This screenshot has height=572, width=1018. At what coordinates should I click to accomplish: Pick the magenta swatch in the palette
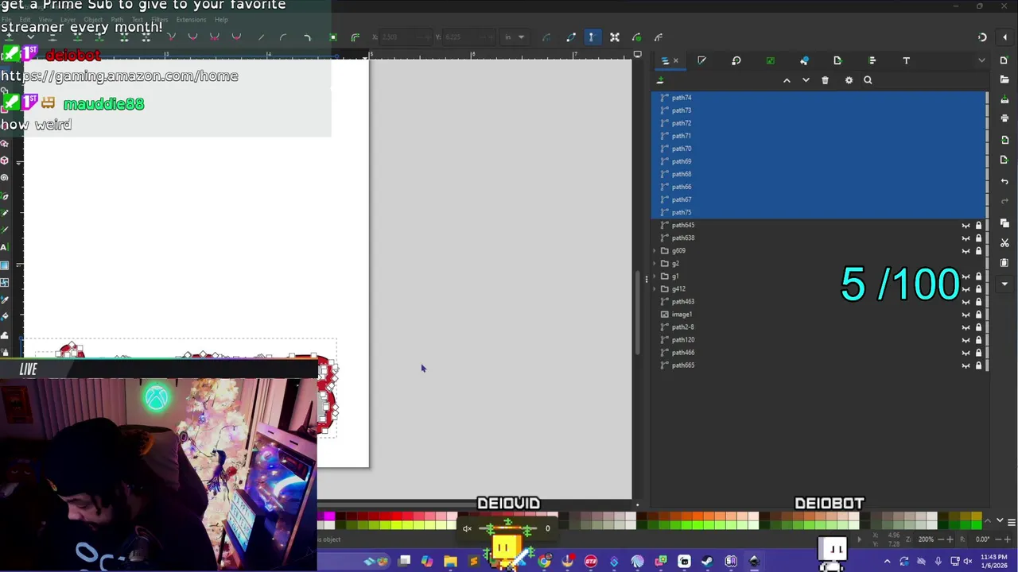tap(329, 517)
